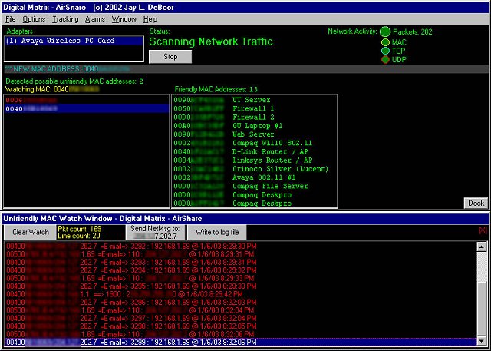Select log line with port 3292
The image size is (491, 351).
click(240, 246)
